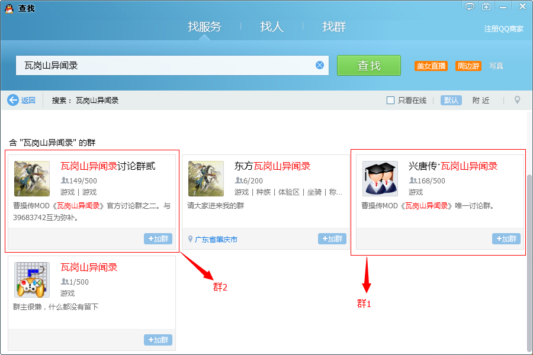Viewport: 533px width, 355px height.
Task: Open the 写真 tag link
Action: pyautogui.click(x=496, y=66)
